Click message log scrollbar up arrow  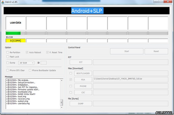click(x=61, y=80)
